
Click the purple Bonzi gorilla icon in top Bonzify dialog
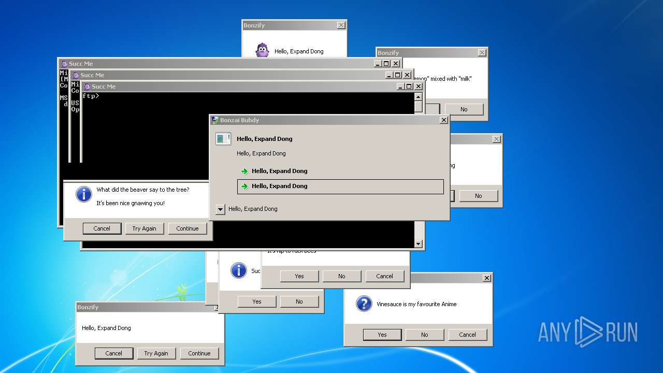[x=263, y=50]
